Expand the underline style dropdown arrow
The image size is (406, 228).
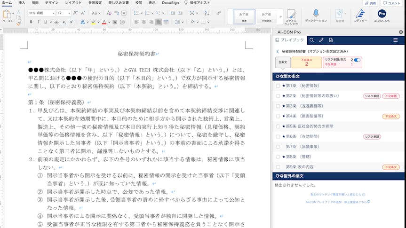pos(50,22)
